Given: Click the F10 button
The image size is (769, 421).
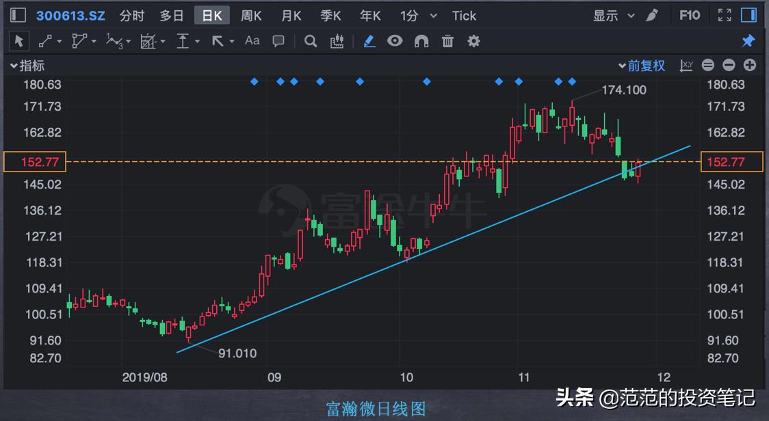Looking at the screenshot, I should point(690,14).
